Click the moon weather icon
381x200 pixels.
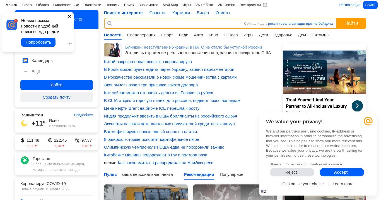point(24,123)
